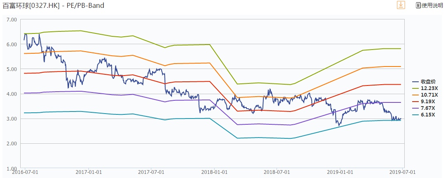Click the 2019-01-01 x-axis date label
This screenshot has width=444, height=178.
[x=339, y=172]
